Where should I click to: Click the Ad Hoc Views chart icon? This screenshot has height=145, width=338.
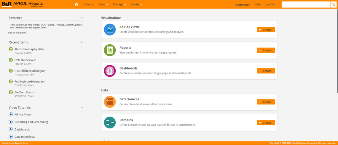[110, 29]
